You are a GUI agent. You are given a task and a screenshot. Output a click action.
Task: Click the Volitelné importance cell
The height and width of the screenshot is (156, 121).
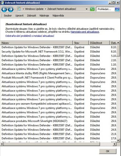tap(95, 86)
